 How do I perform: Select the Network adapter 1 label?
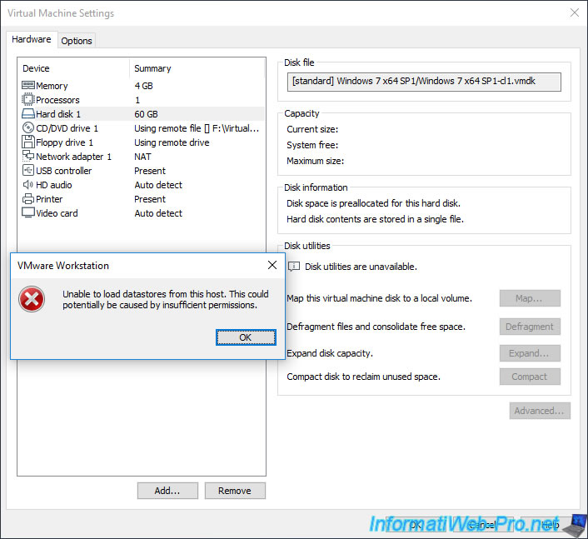[x=74, y=157]
